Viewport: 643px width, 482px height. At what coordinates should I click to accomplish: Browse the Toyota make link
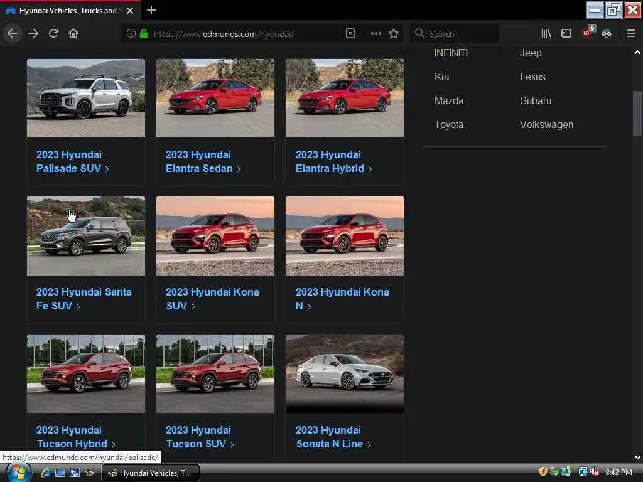[449, 124]
